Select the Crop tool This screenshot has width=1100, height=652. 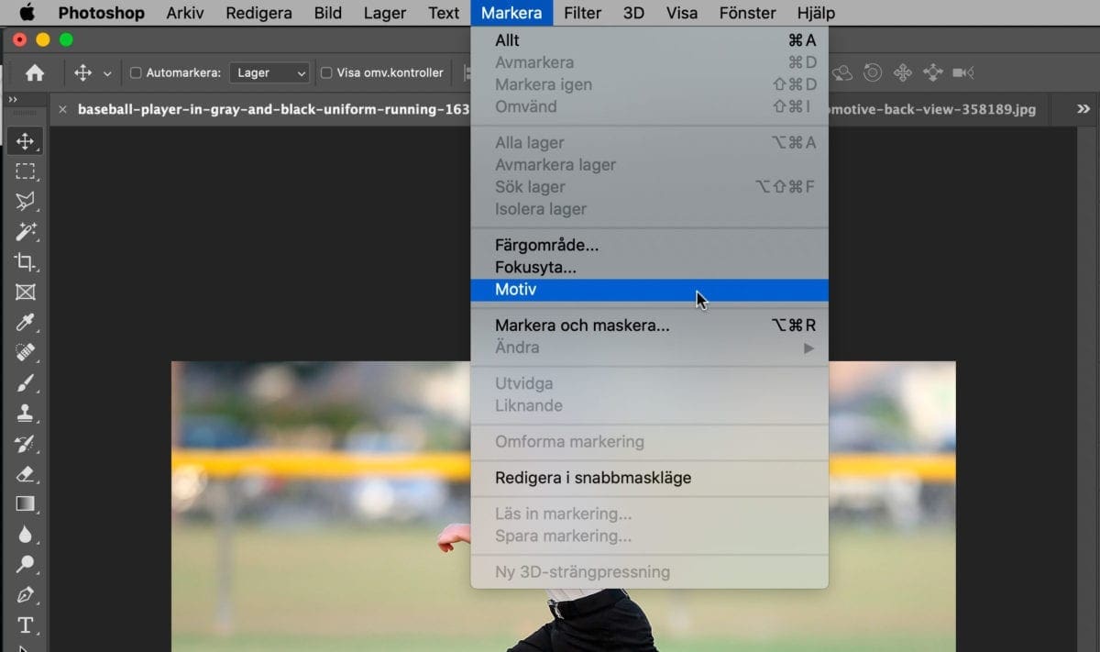pos(25,262)
